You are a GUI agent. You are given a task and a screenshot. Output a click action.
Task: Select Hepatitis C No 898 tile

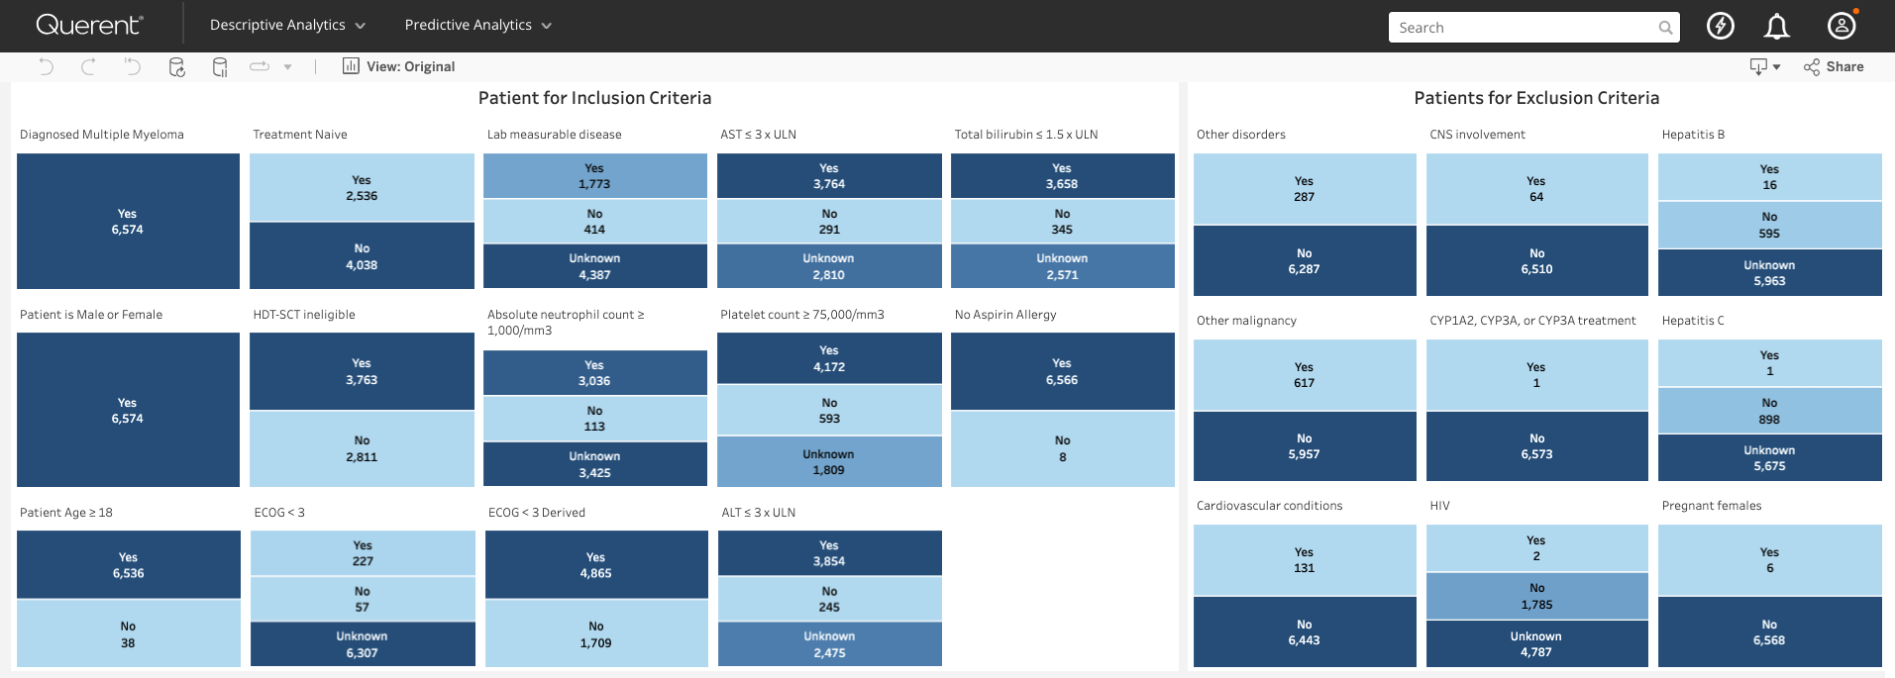coord(1770,411)
